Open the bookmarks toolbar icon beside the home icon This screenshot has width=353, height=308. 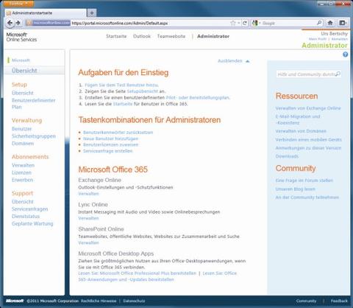[343, 23]
